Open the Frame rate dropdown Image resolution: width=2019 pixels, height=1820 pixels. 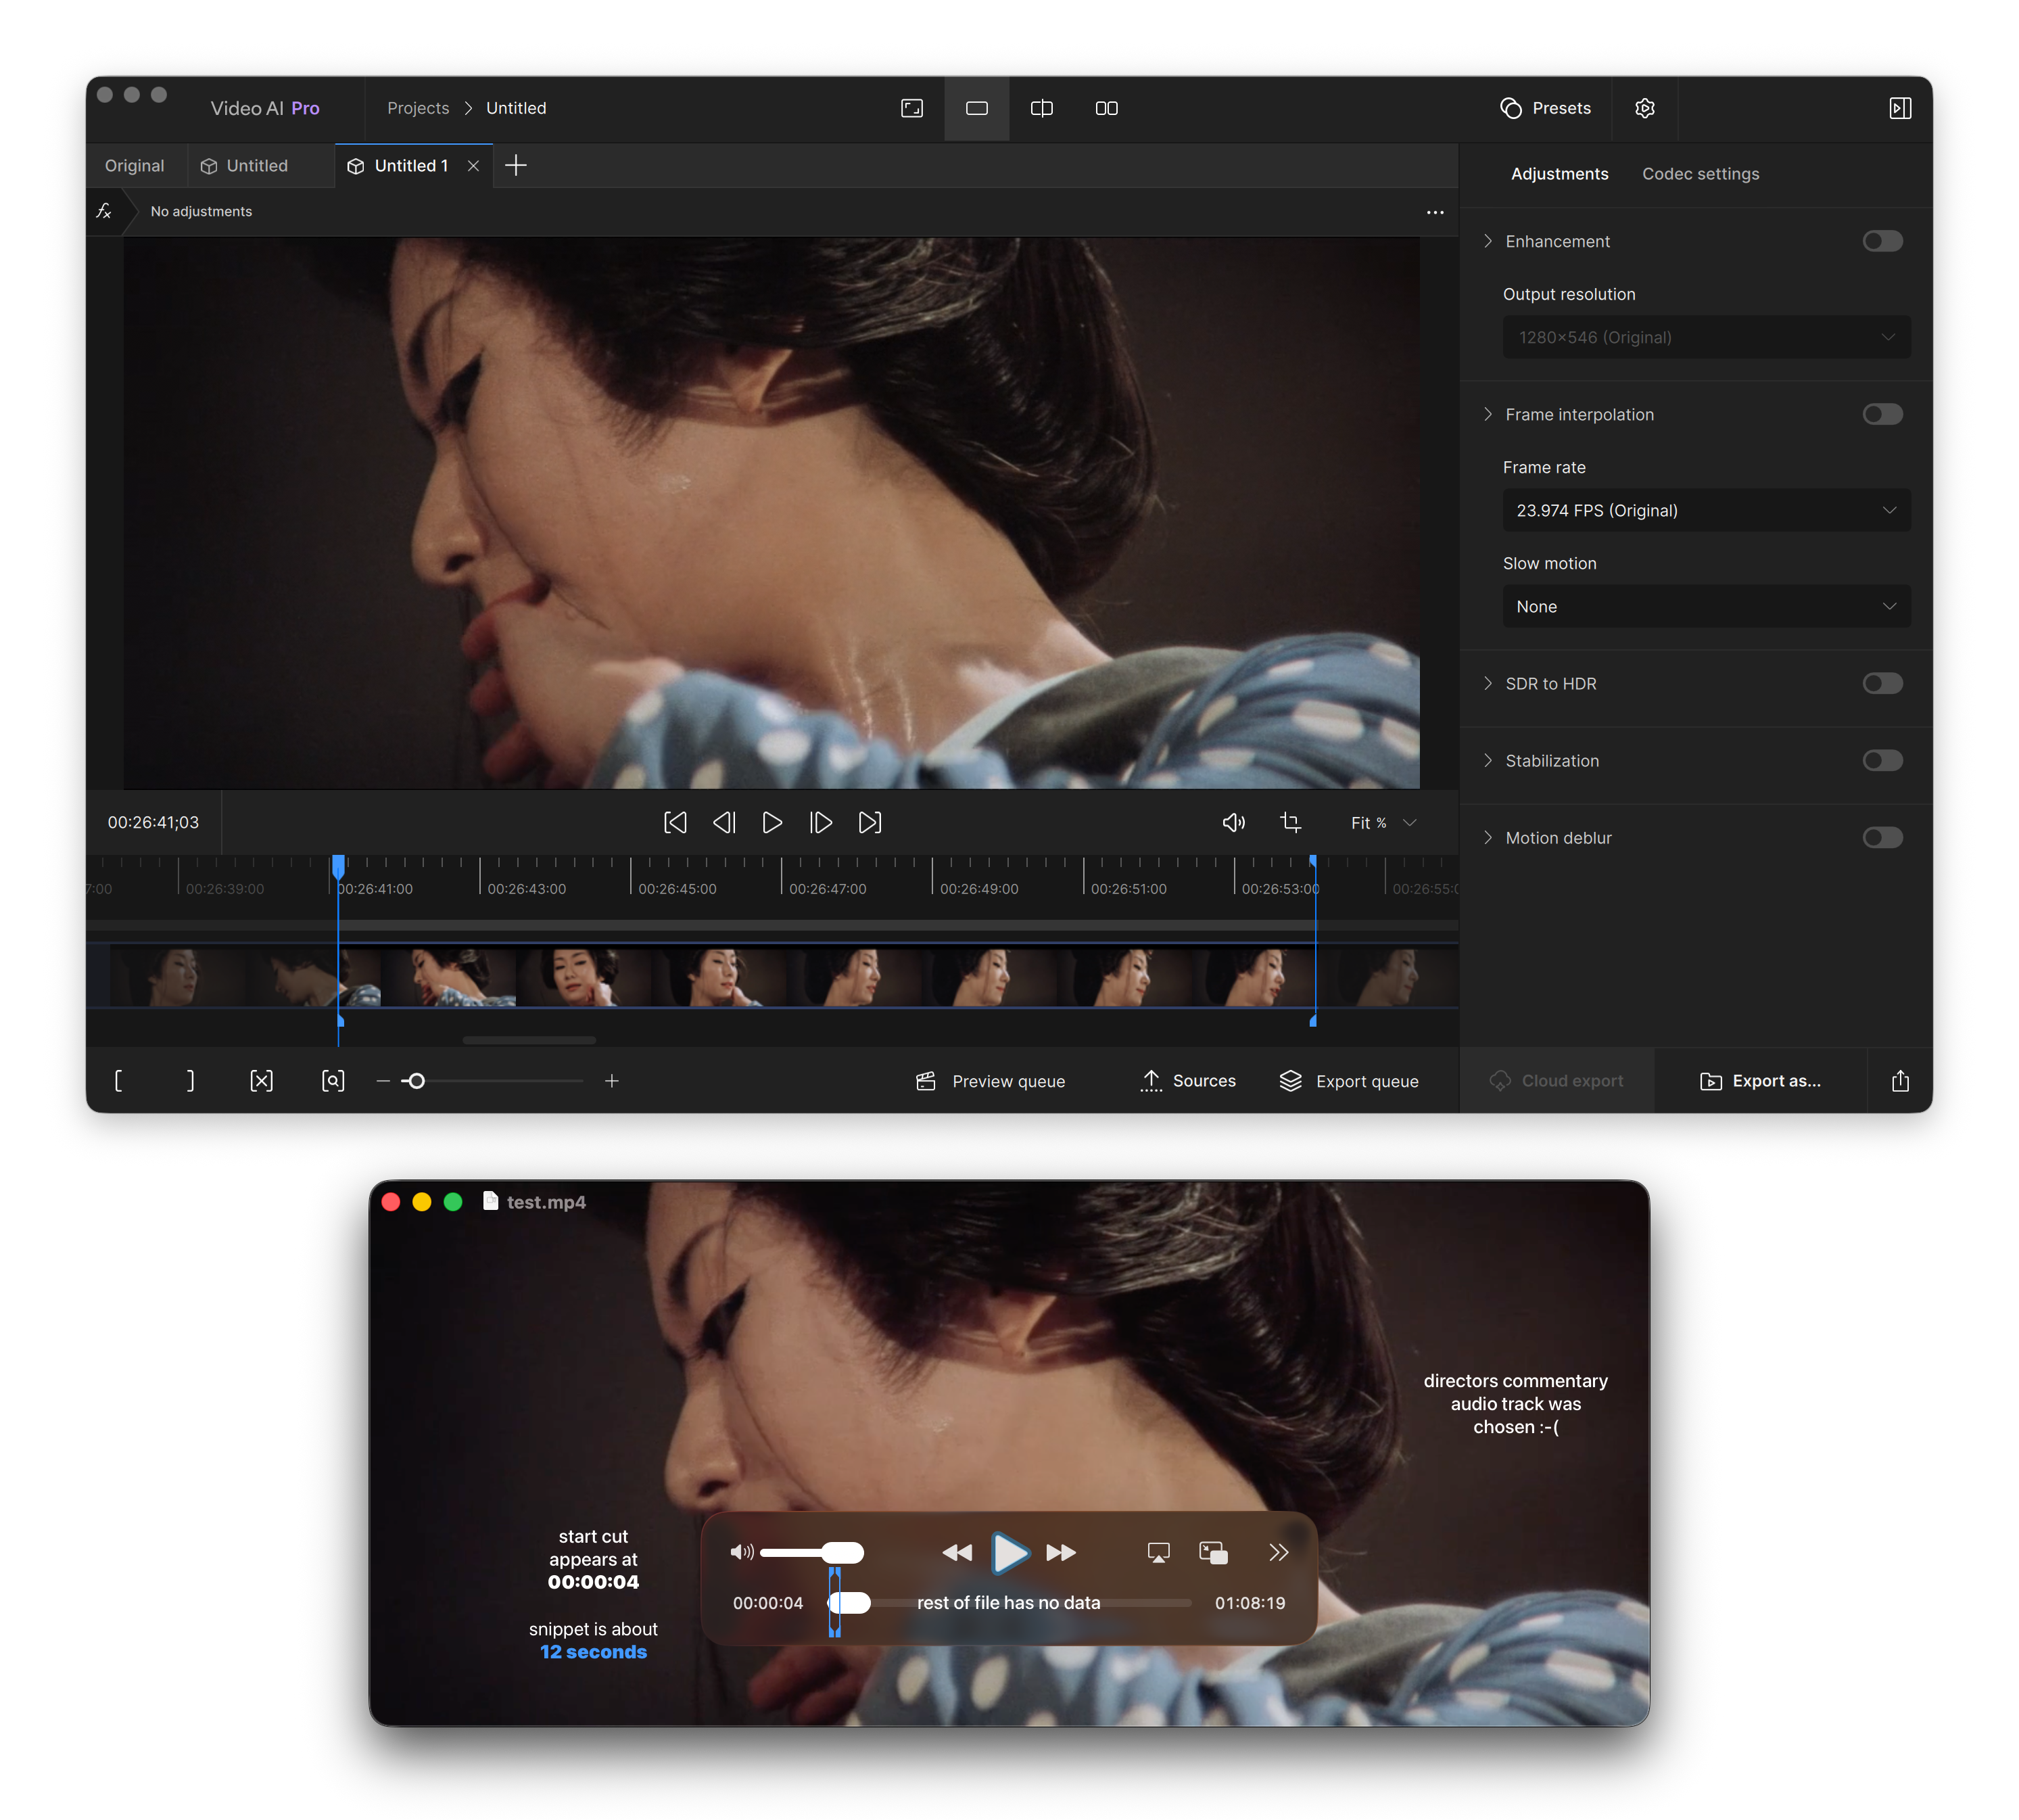tap(1706, 510)
